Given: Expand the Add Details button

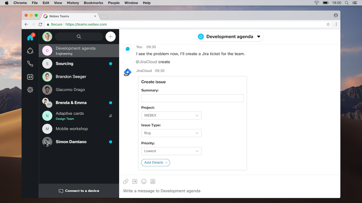Looking at the screenshot, I should pyautogui.click(x=156, y=162).
